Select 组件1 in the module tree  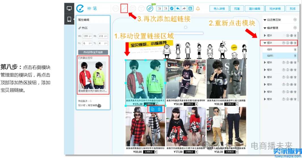(270, 55)
